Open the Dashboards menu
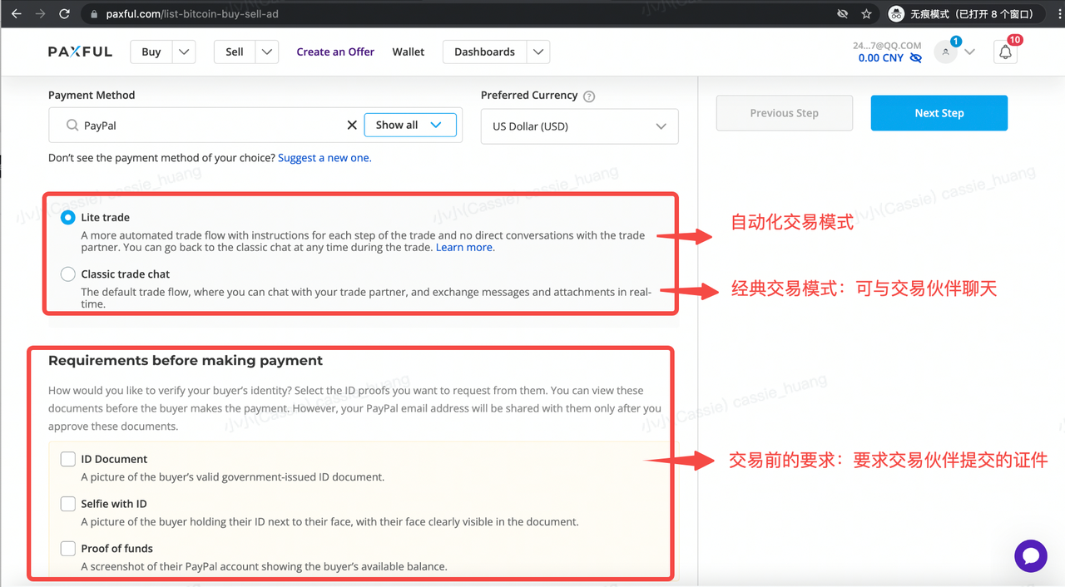1065x587 pixels. [x=484, y=52]
